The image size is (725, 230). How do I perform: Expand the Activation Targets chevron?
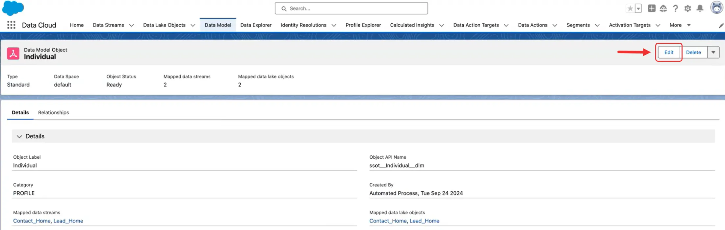pos(658,25)
